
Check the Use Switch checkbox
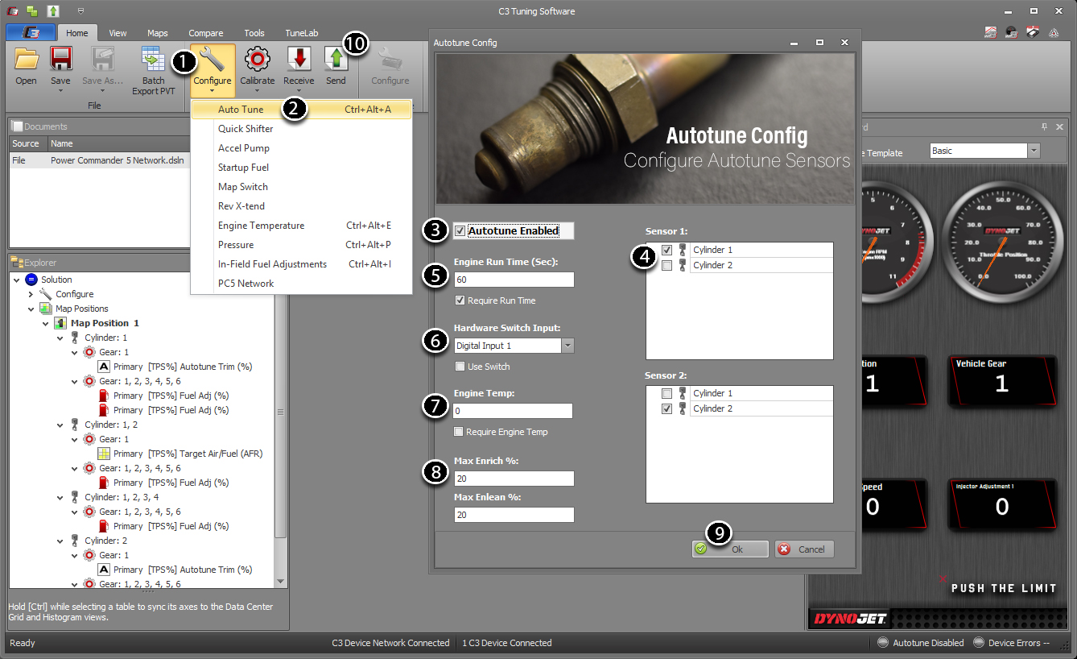click(x=460, y=367)
